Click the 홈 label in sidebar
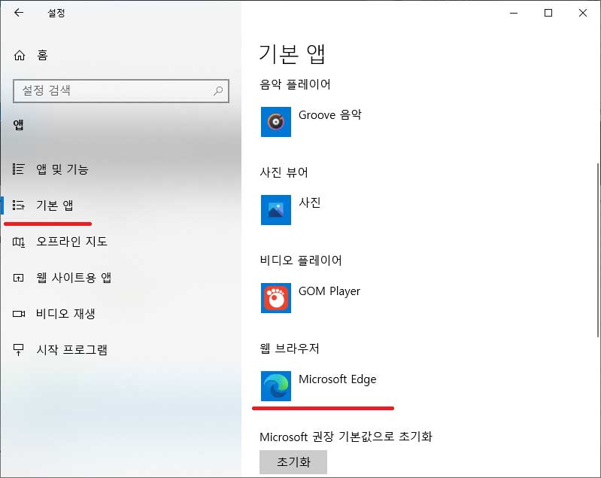This screenshot has width=601, height=478. (43, 56)
